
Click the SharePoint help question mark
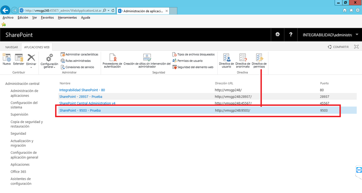(291, 34)
